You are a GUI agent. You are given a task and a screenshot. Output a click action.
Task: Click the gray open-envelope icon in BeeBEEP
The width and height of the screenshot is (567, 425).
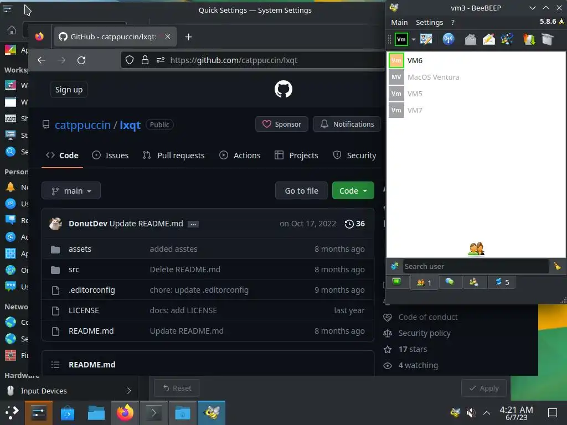click(x=471, y=39)
